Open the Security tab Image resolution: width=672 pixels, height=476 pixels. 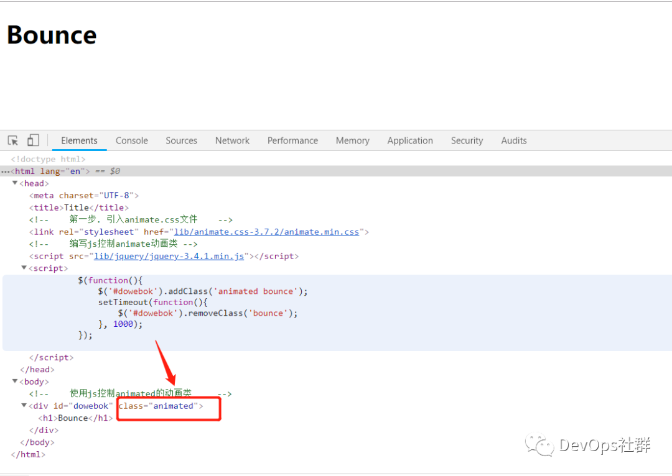point(467,140)
